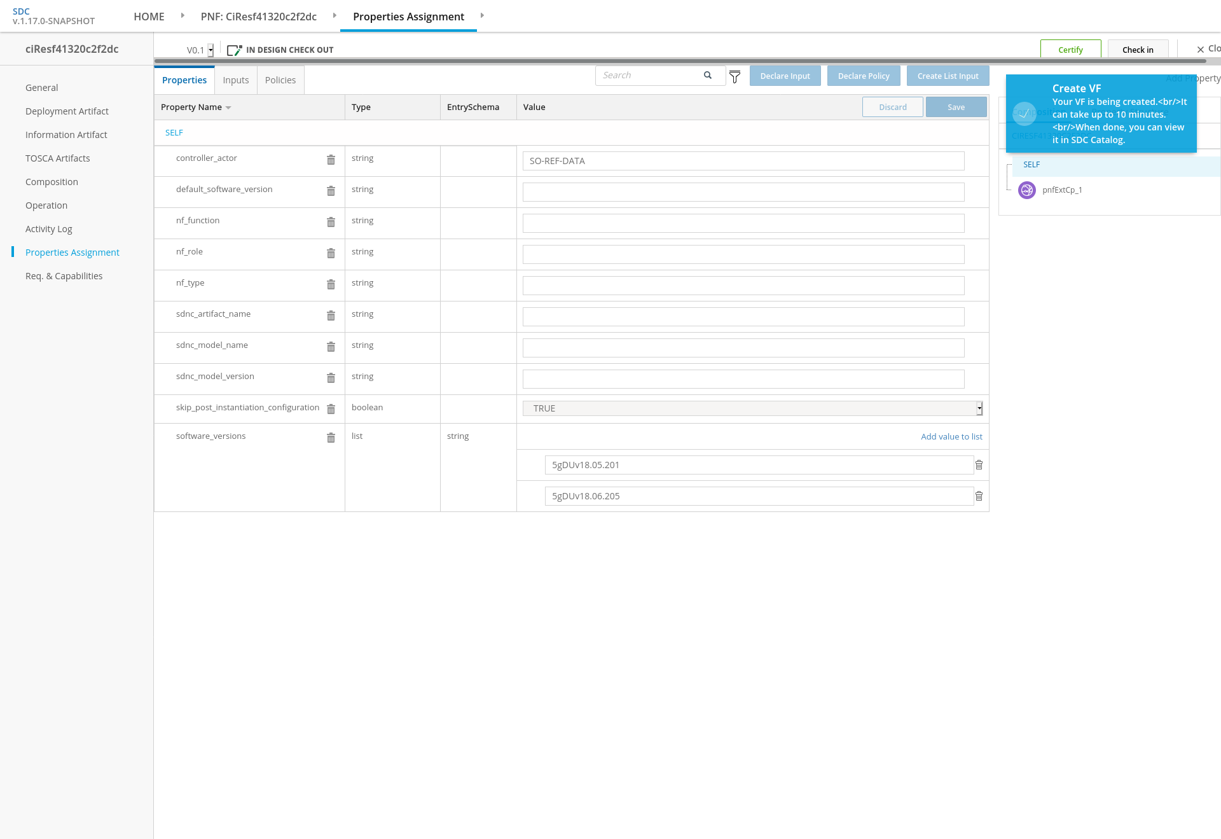Viewport: 1221px width, 839px height.
Task: Click the design check out state icon
Action: pyautogui.click(x=234, y=50)
